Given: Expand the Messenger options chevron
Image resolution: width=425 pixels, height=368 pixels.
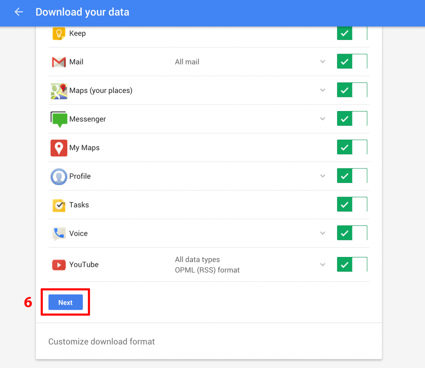Looking at the screenshot, I should (x=322, y=119).
